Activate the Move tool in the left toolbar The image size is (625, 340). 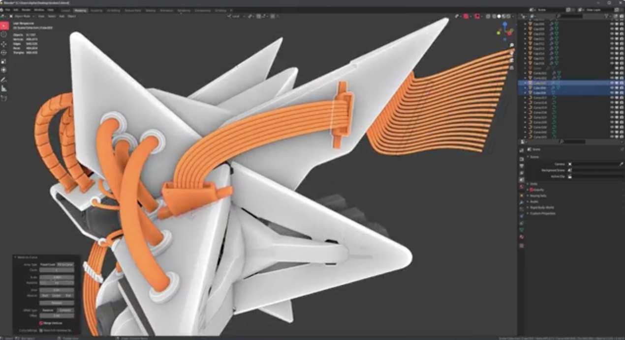pyautogui.click(x=4, y=44)
